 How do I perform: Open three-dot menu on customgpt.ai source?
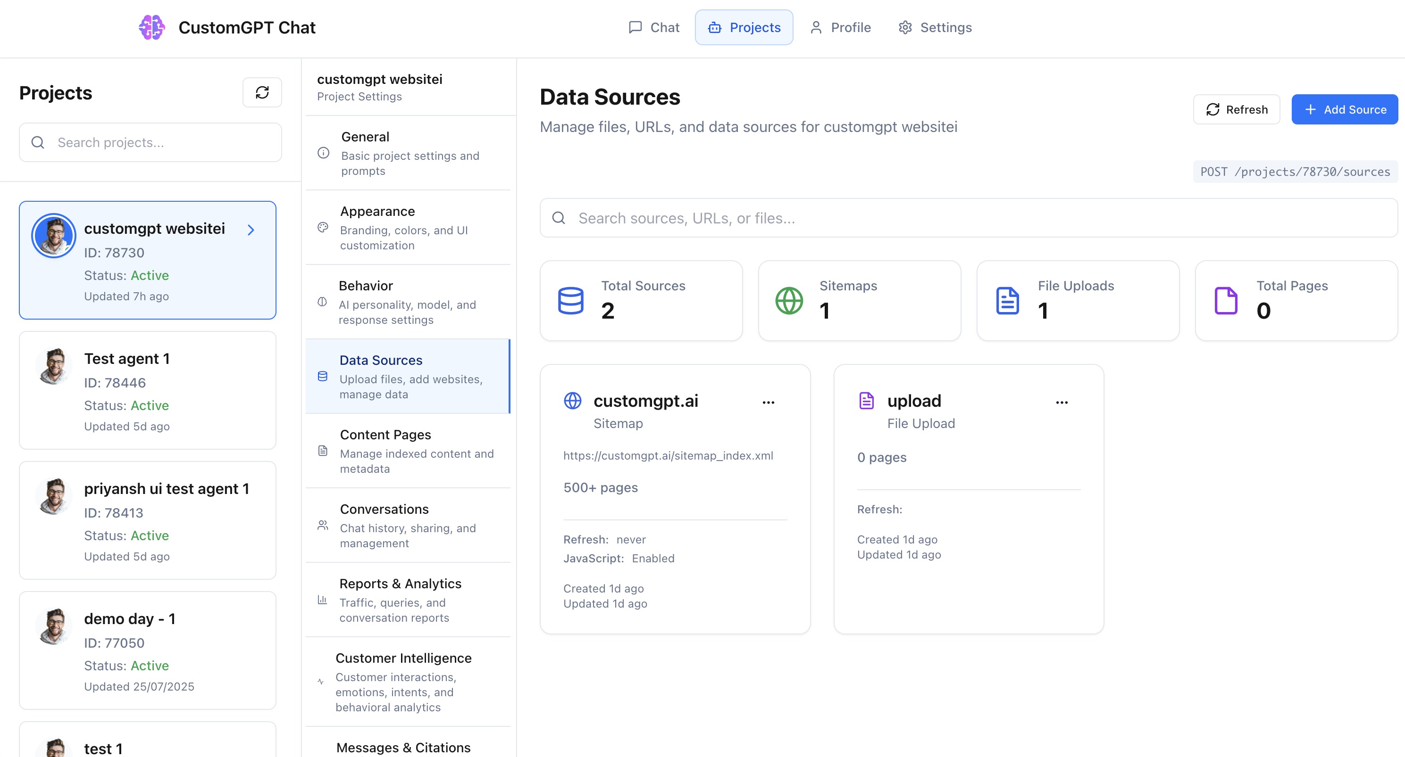(769, 402)
